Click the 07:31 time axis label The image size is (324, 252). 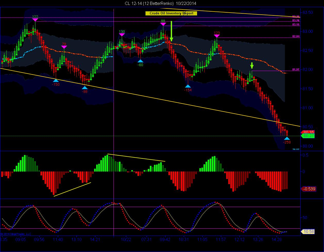pyautogui.click(x=147, y=239)
